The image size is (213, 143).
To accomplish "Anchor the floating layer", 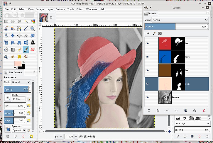I will point(195,110).
